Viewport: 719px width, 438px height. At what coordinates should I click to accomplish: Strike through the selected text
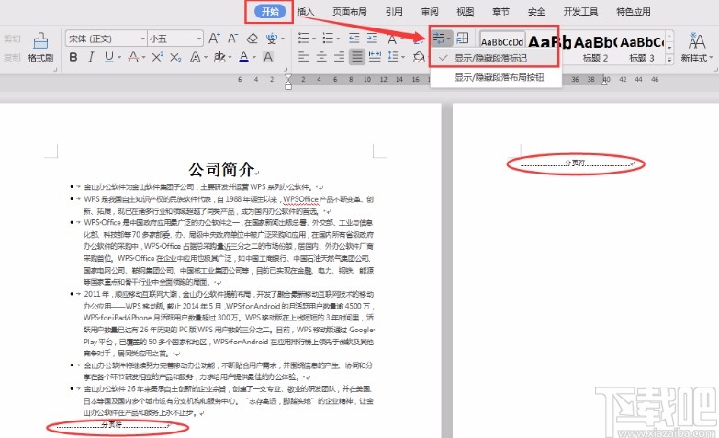(x=133, y=57)
